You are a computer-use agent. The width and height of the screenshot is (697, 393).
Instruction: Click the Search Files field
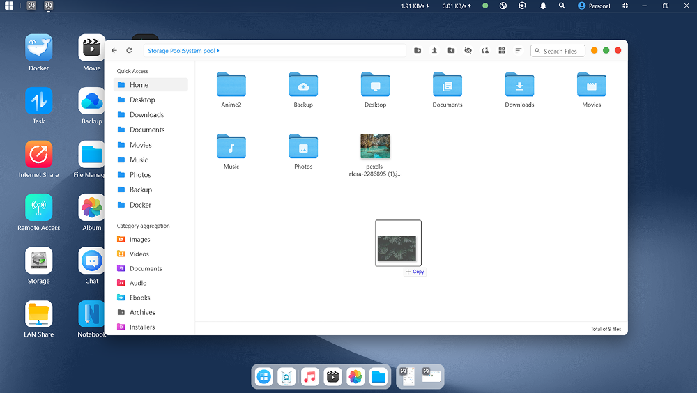tap(560, 51)
